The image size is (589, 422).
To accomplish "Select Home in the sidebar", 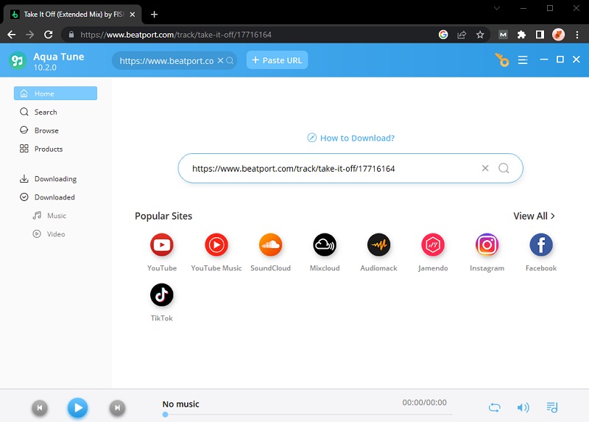I will pos(56,94).
